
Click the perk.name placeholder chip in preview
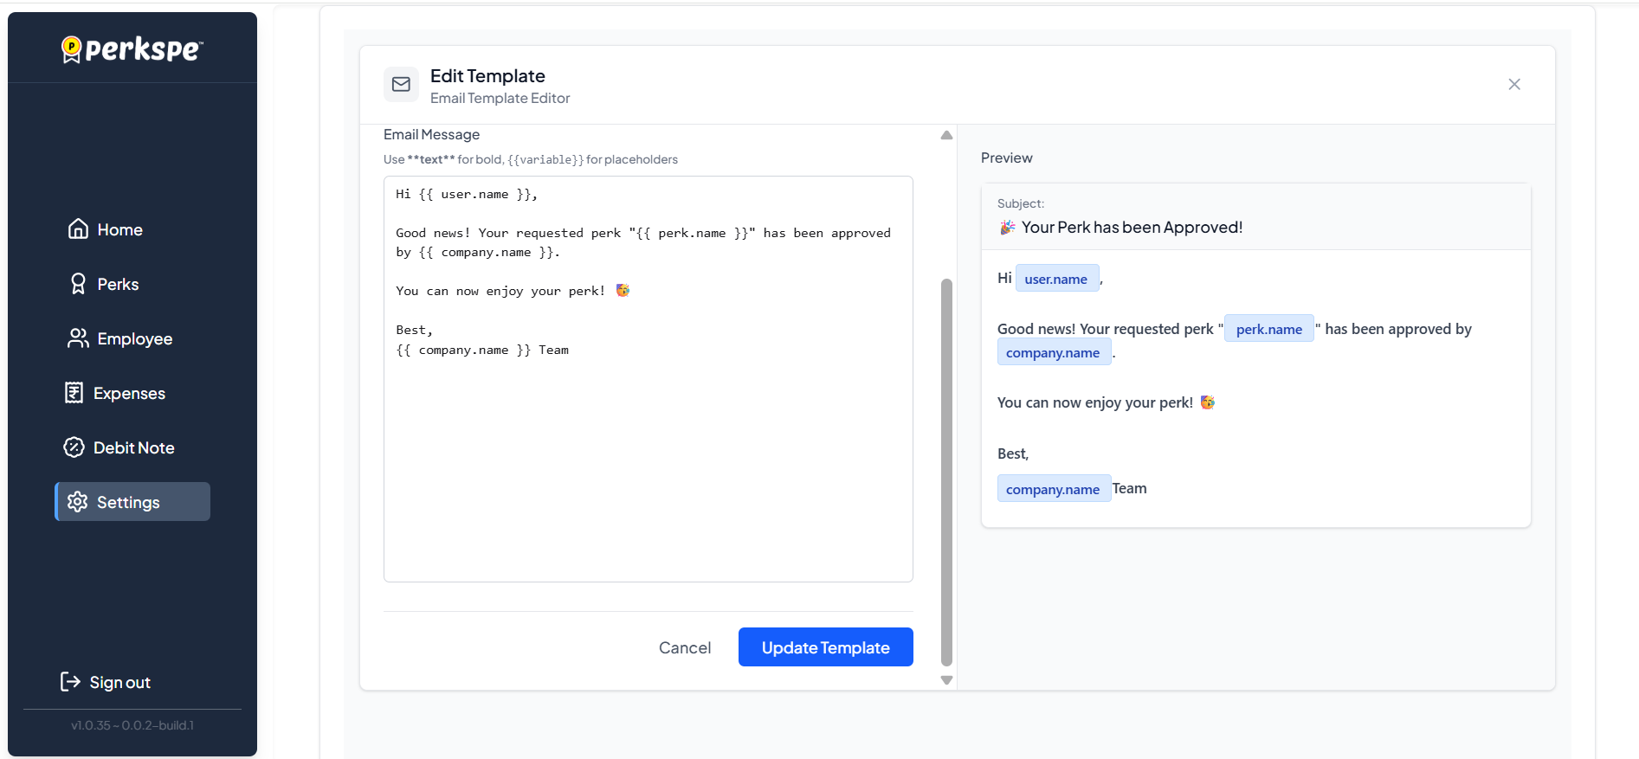coord(1268,329)
